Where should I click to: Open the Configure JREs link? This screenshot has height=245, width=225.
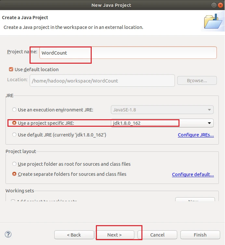(196, 135)
